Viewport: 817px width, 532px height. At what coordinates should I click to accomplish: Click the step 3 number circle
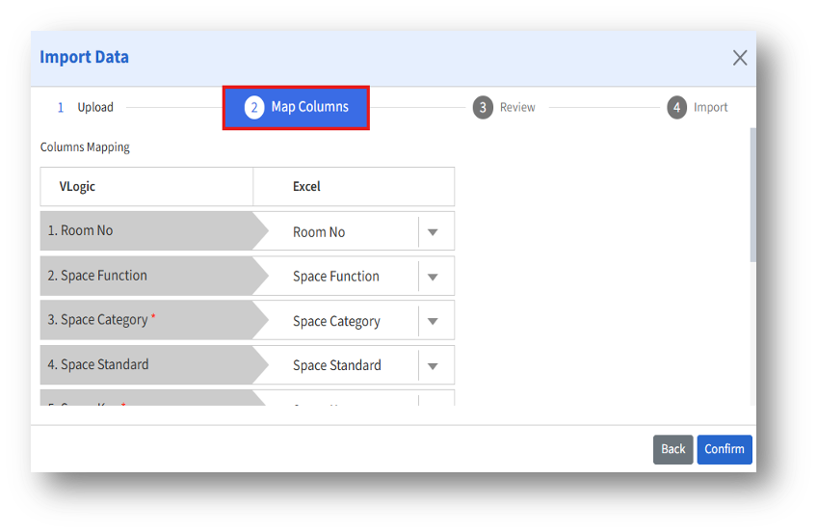(483, 108)
